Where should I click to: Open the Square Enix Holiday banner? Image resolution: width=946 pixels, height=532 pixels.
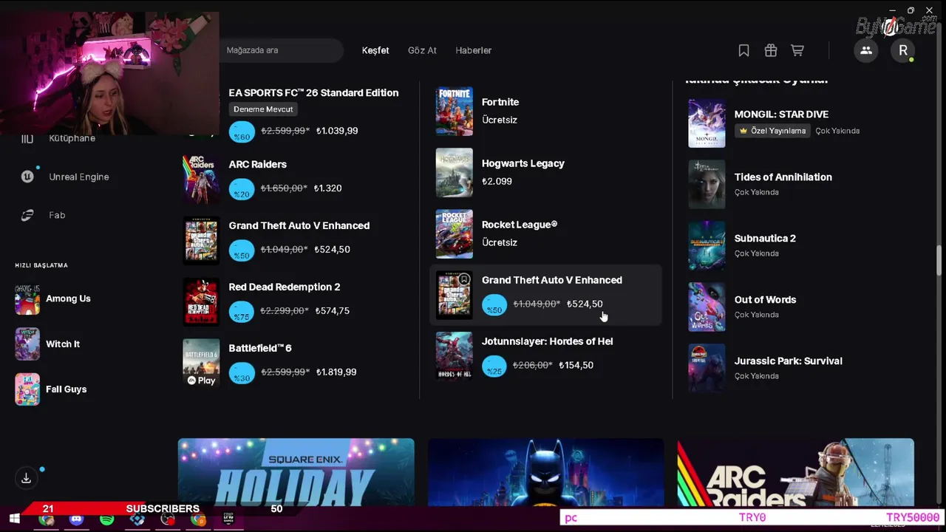[x=296, y=472]
